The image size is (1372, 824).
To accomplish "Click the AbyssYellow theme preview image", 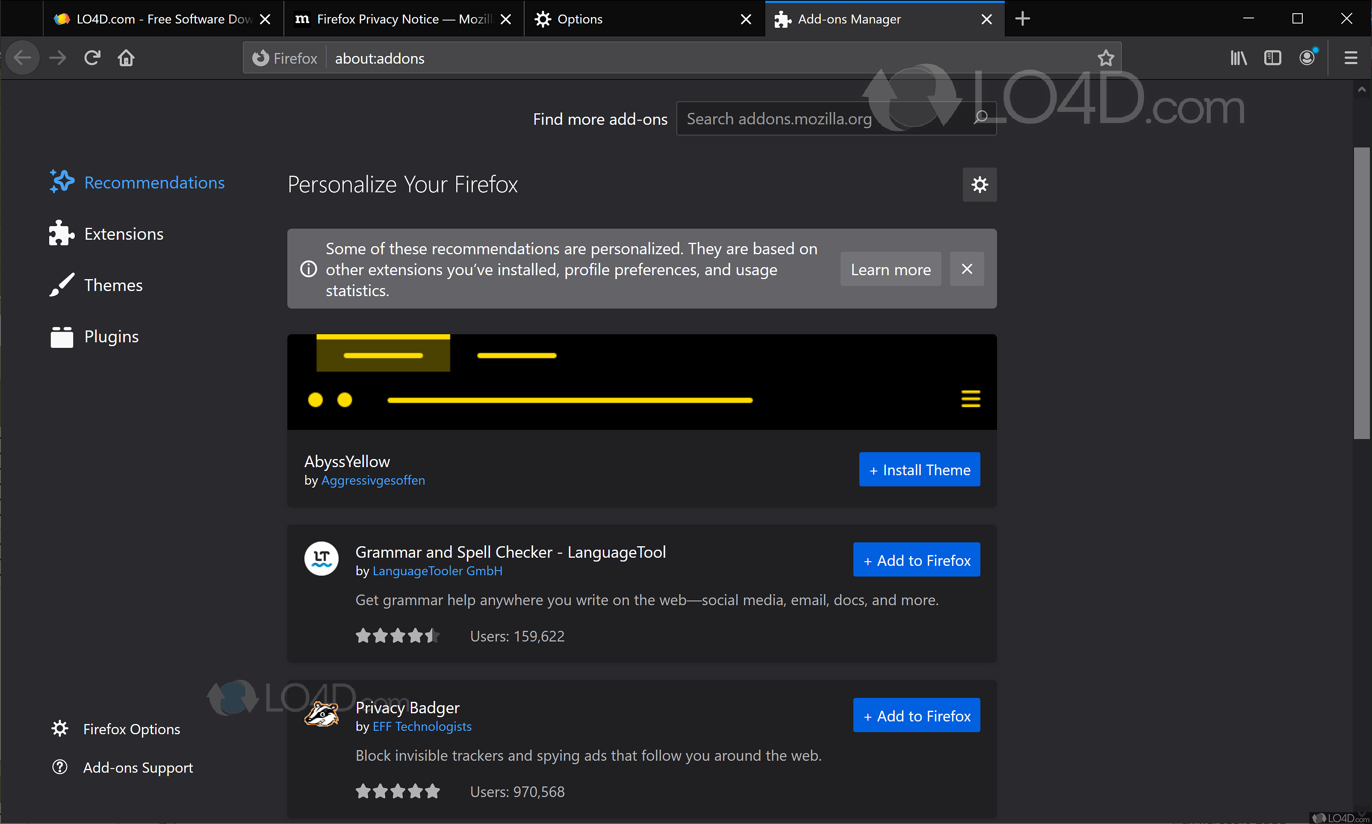I will pos(642,382).
